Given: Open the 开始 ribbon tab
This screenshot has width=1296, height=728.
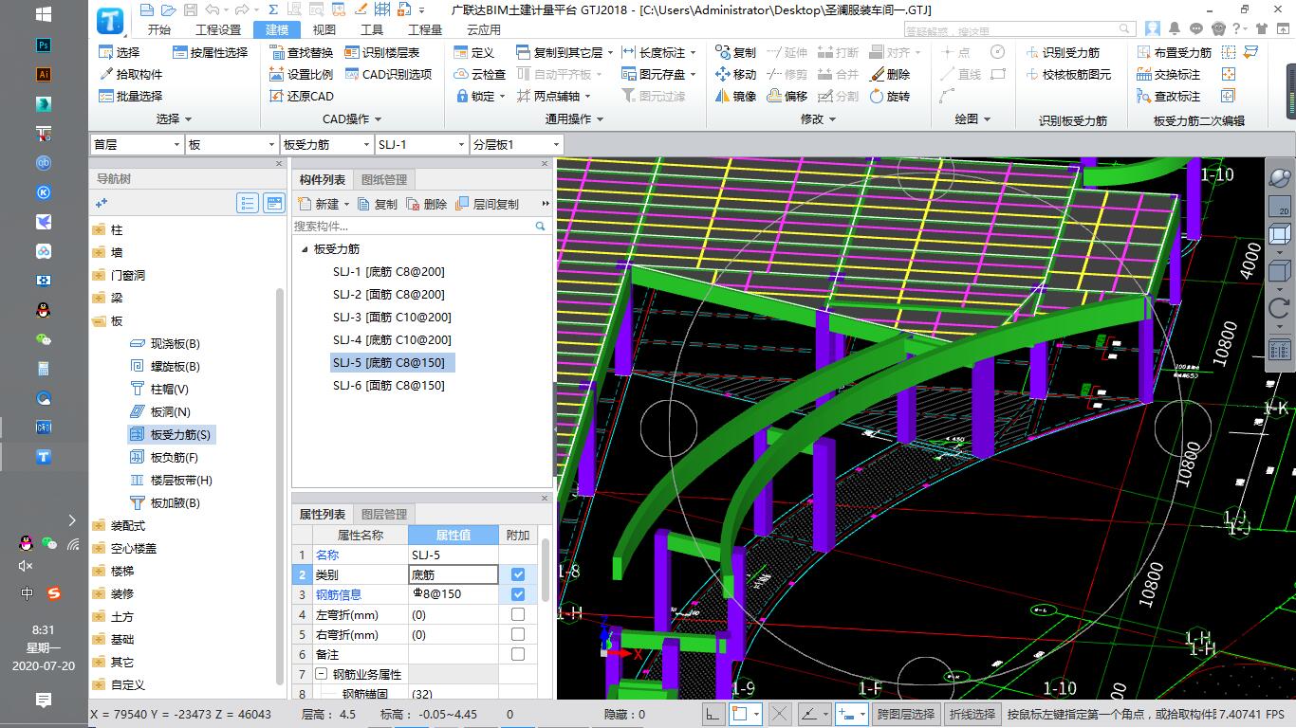Looking at the screenshot, I should (159, 29).
